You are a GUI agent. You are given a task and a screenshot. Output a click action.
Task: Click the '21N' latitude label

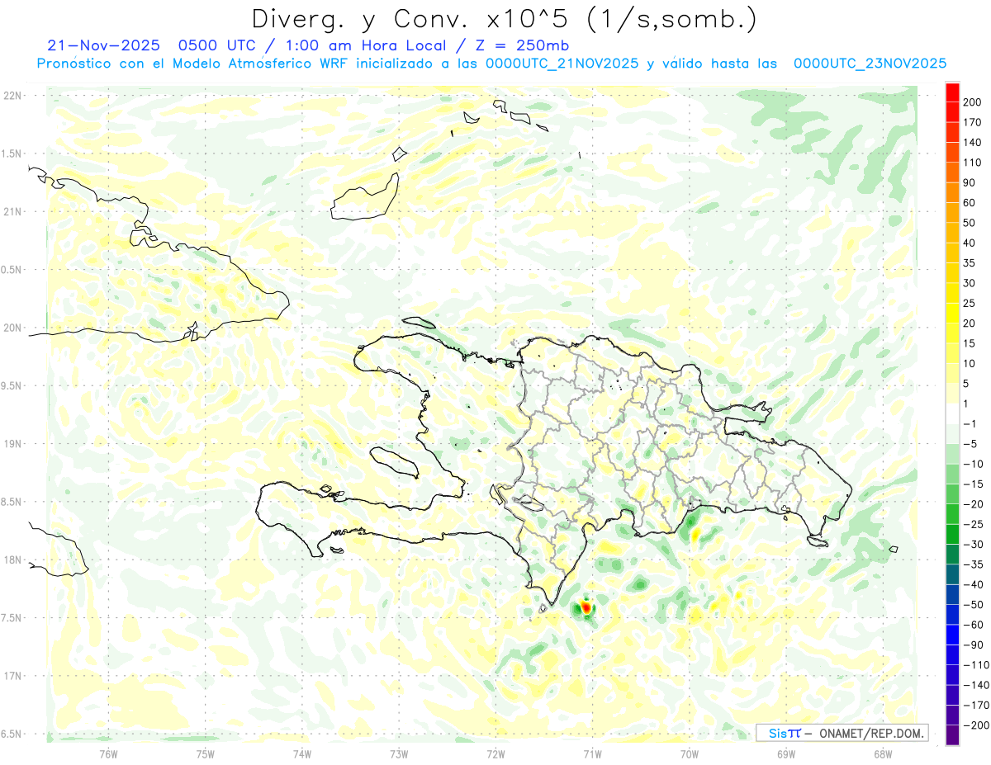tap(12, 212)
